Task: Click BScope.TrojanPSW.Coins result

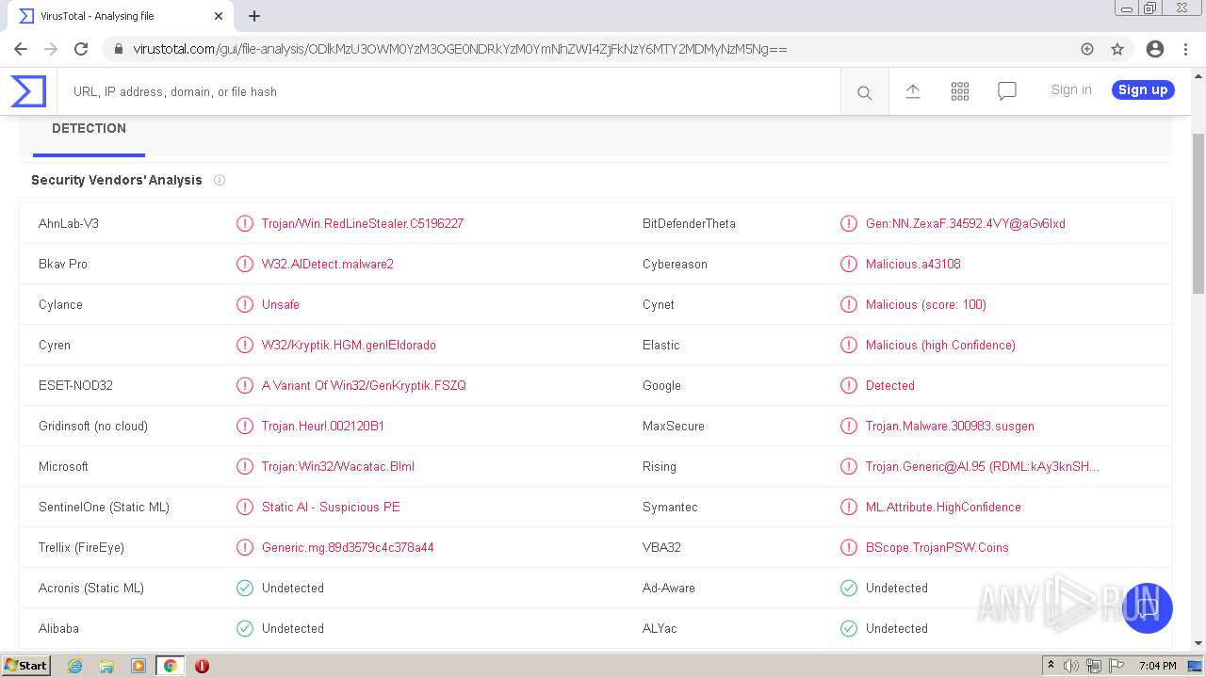Action: (937, 547)
